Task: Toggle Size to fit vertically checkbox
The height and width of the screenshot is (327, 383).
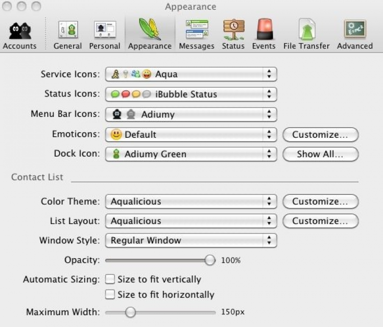Action: (x=110, y=279)
